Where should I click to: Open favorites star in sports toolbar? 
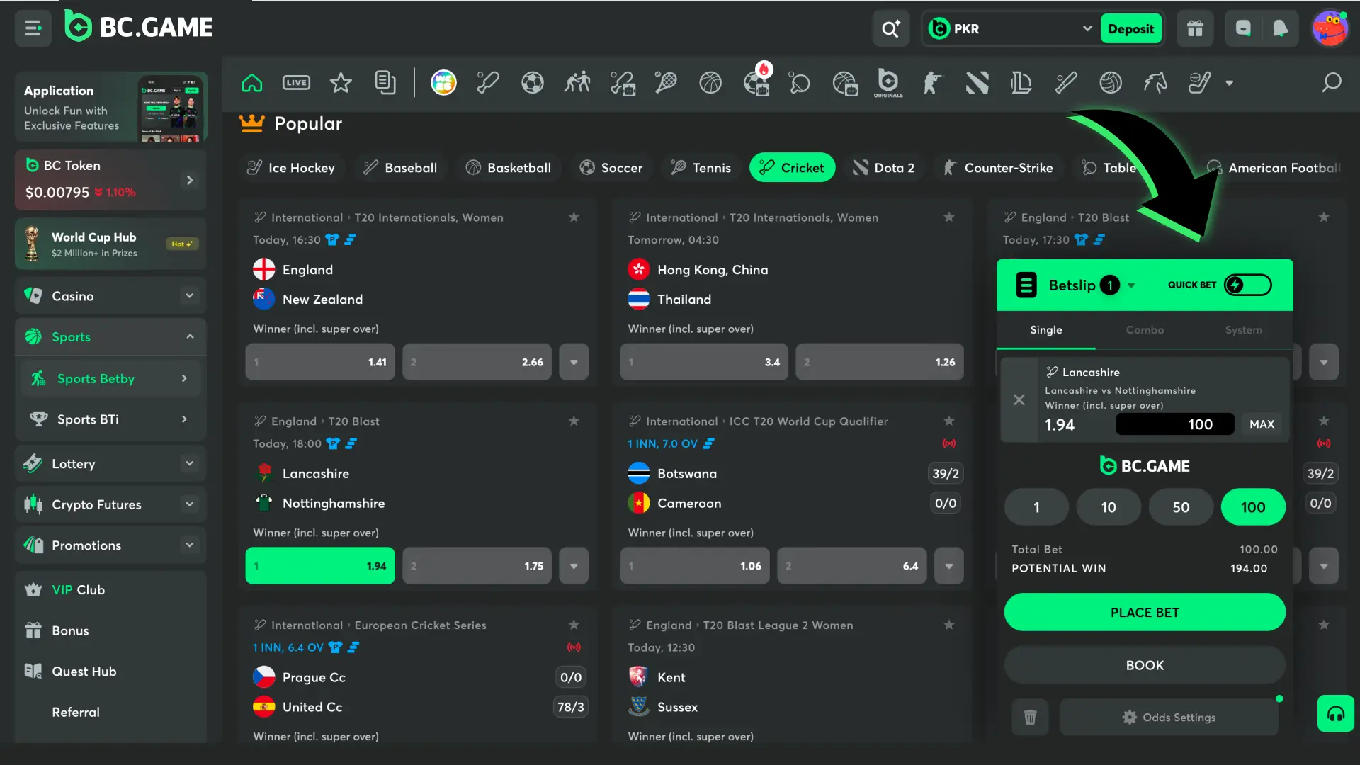click(x=341, y=83)
